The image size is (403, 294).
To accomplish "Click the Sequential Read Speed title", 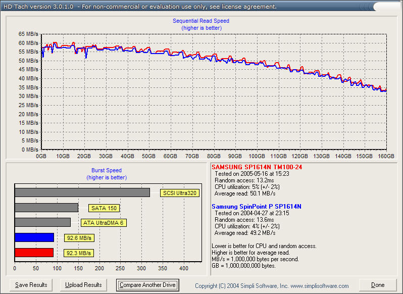I will pos(200,21).
